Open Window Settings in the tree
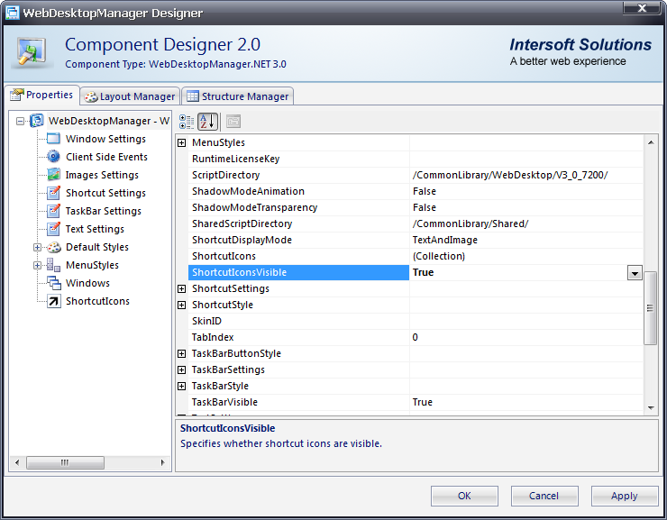Image resolution: width=667 pixels, height=520 pixels. coord(105,139)
